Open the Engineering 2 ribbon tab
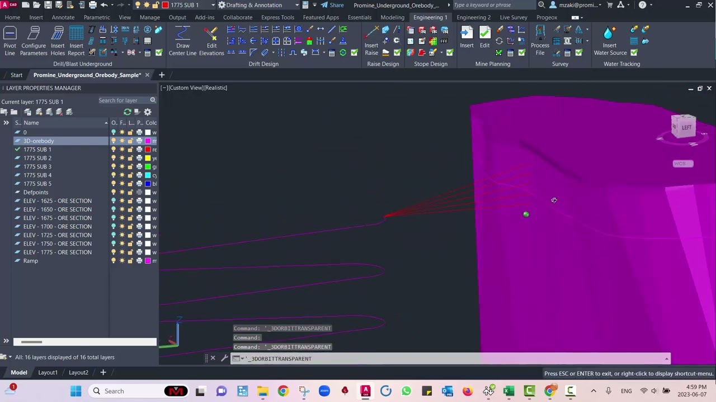 point(473,17)
